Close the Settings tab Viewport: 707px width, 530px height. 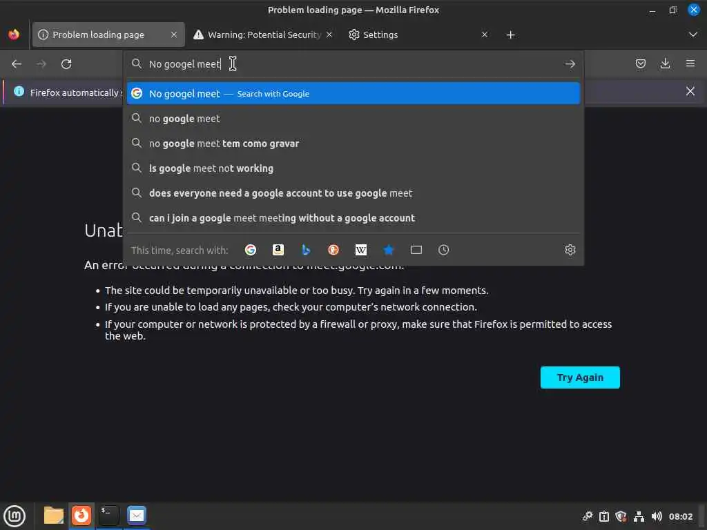tap(484, 35)
